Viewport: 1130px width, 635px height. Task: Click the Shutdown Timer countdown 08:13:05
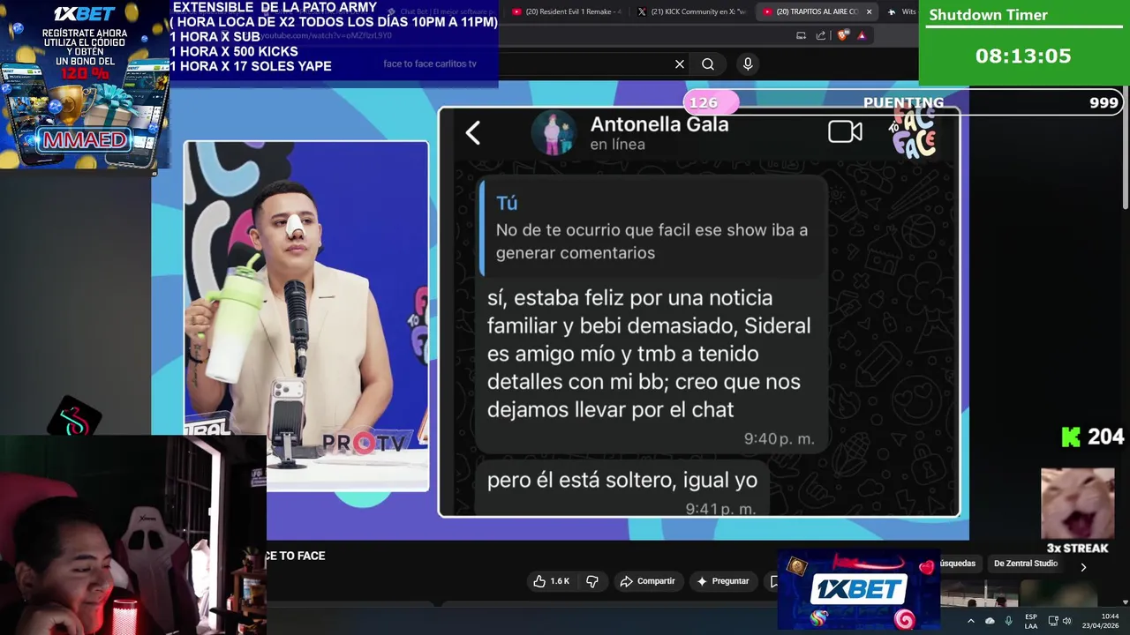[1022, 56]
